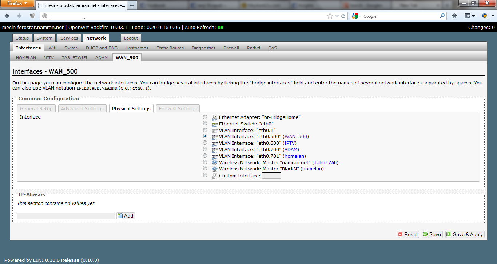Select the VLAN Interface "eth0.1" radio button
Viewport: 497px width, 264px height.
pos(205,130)
